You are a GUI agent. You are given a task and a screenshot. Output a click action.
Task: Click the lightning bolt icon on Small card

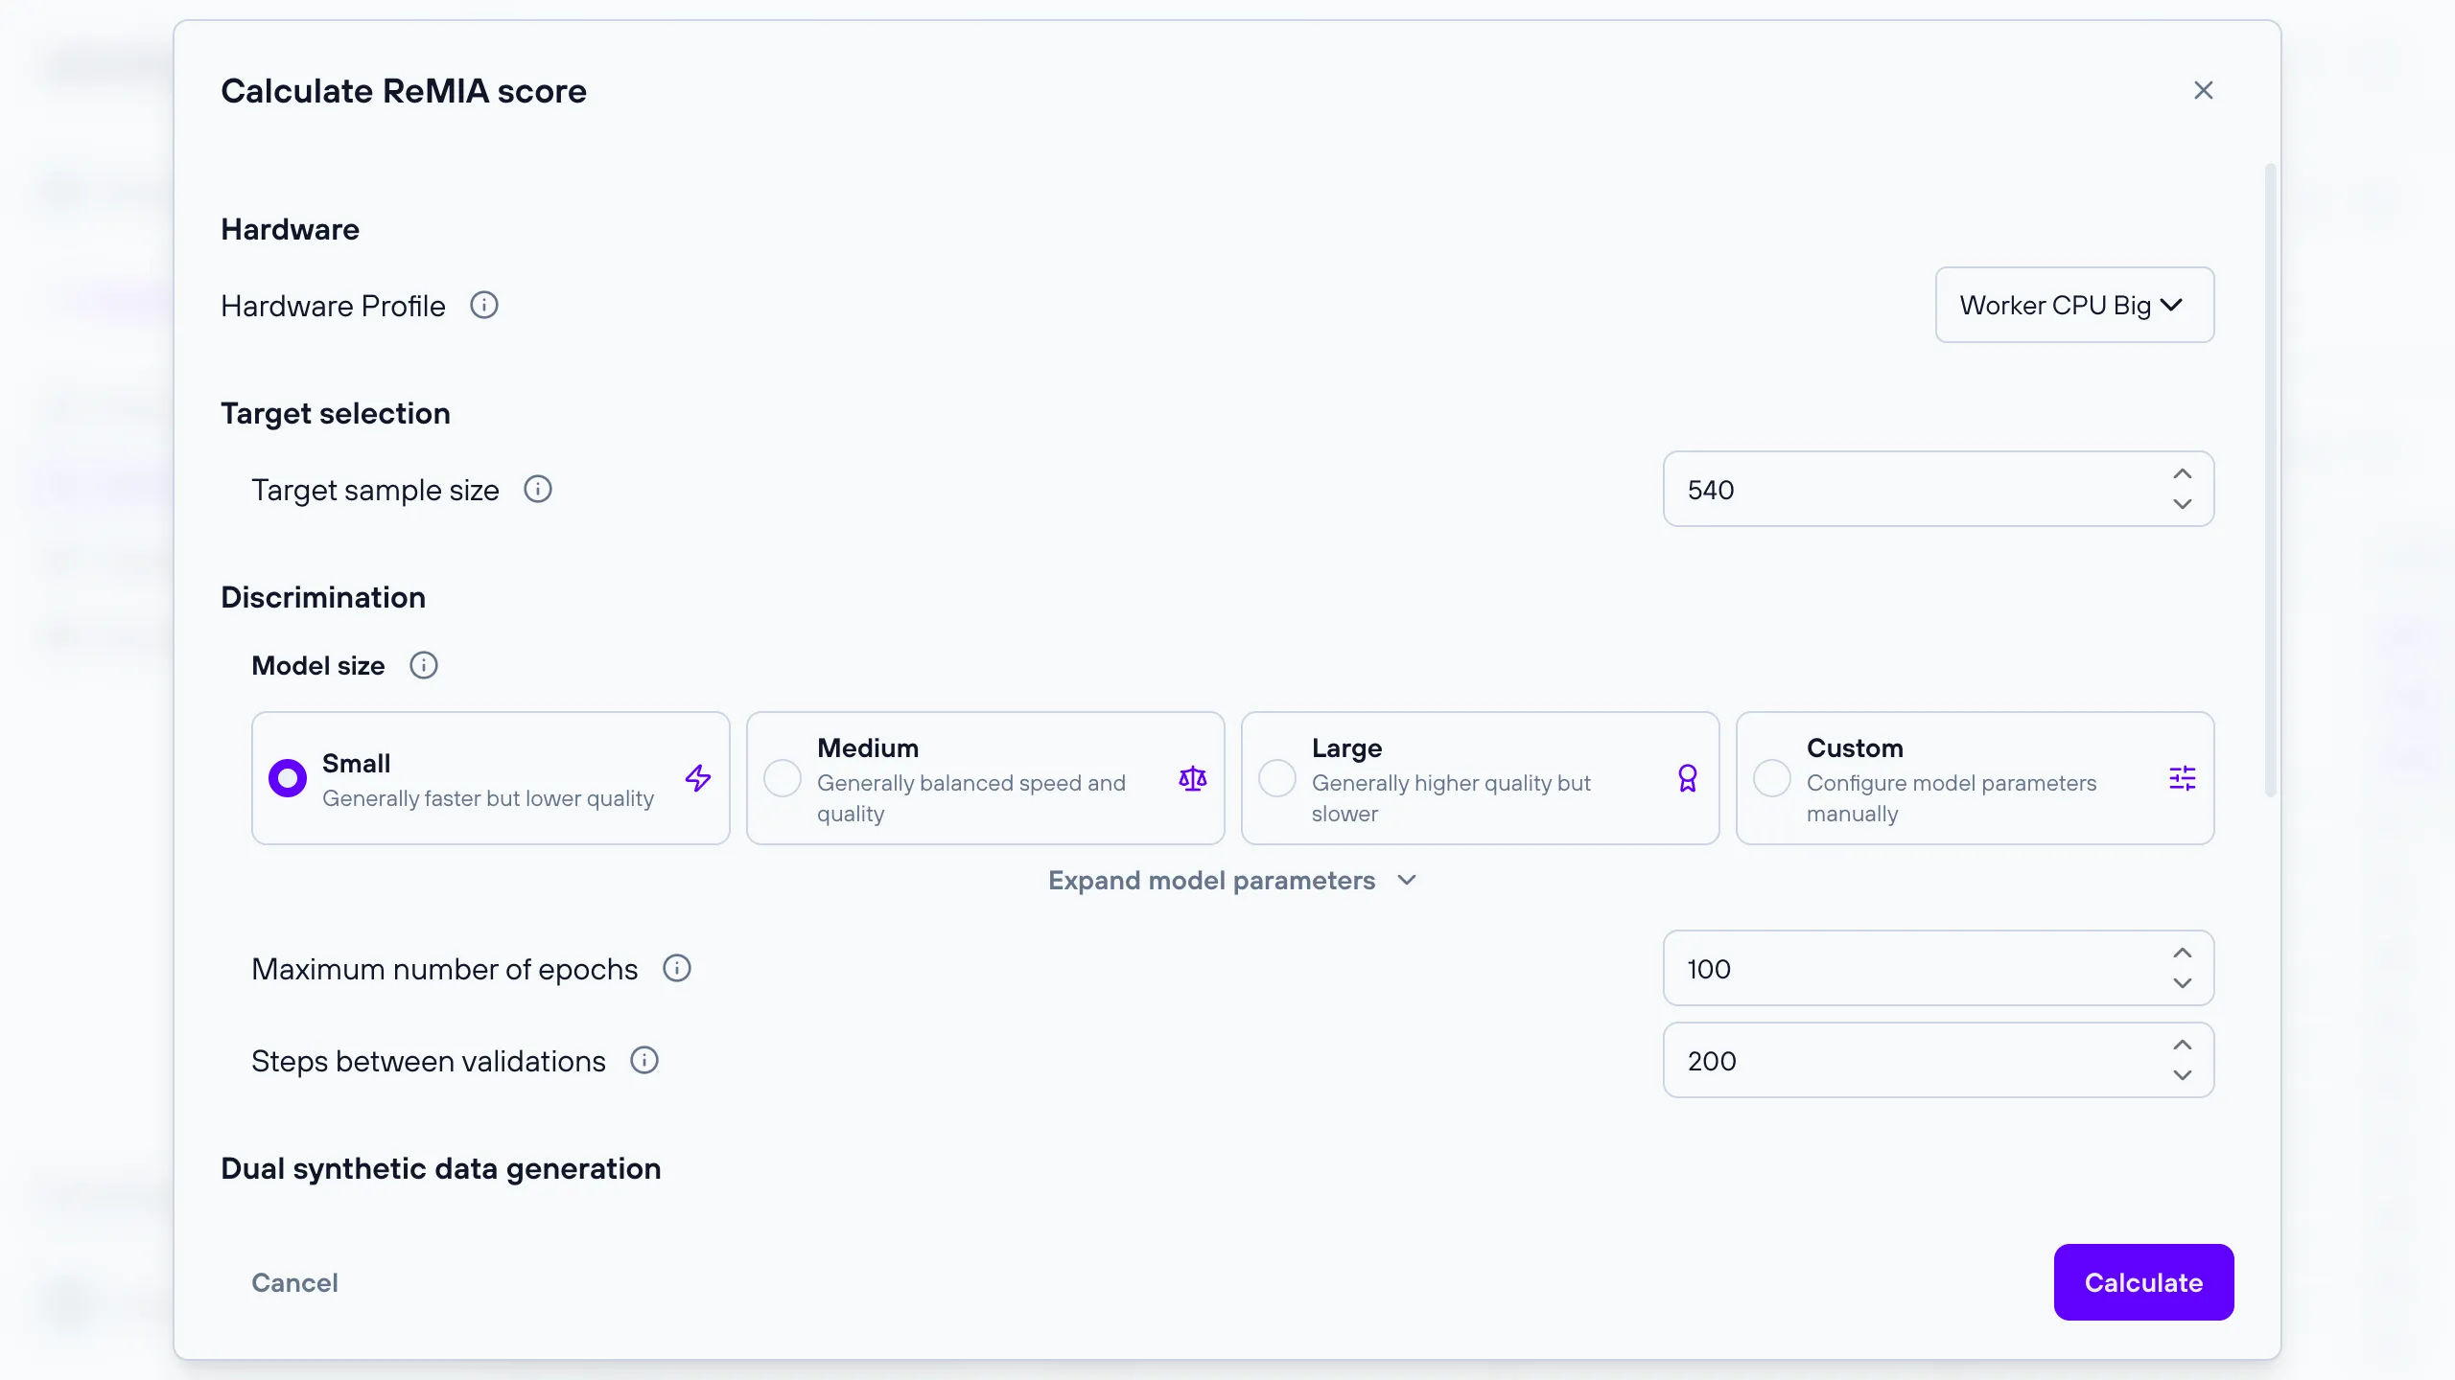(x=698, y=778)
